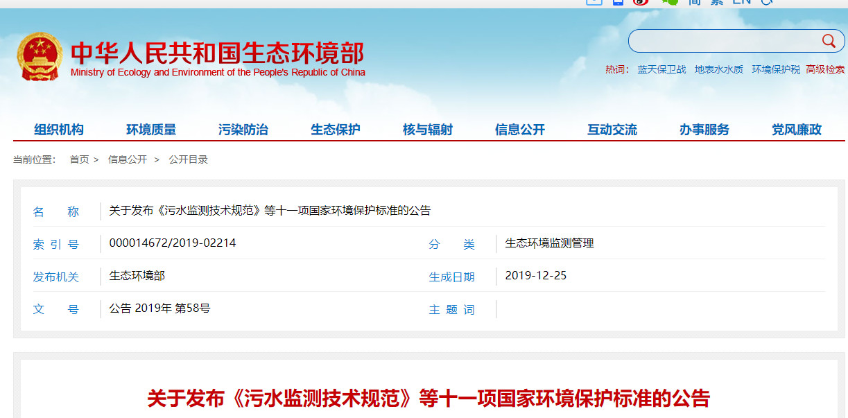Select the 党风廉政 menu tab
Viewport: 848px width, 418px height.
click(x=796, y=129)
